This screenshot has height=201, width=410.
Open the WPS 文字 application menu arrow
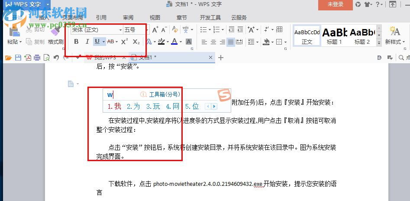[x=47, y=4]
